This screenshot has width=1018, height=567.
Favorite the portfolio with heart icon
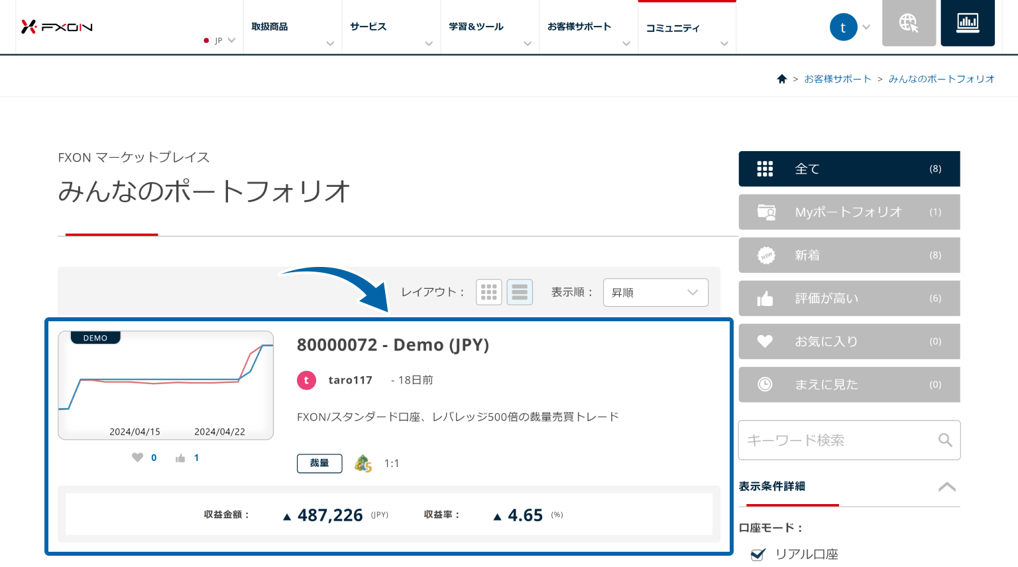137,458
